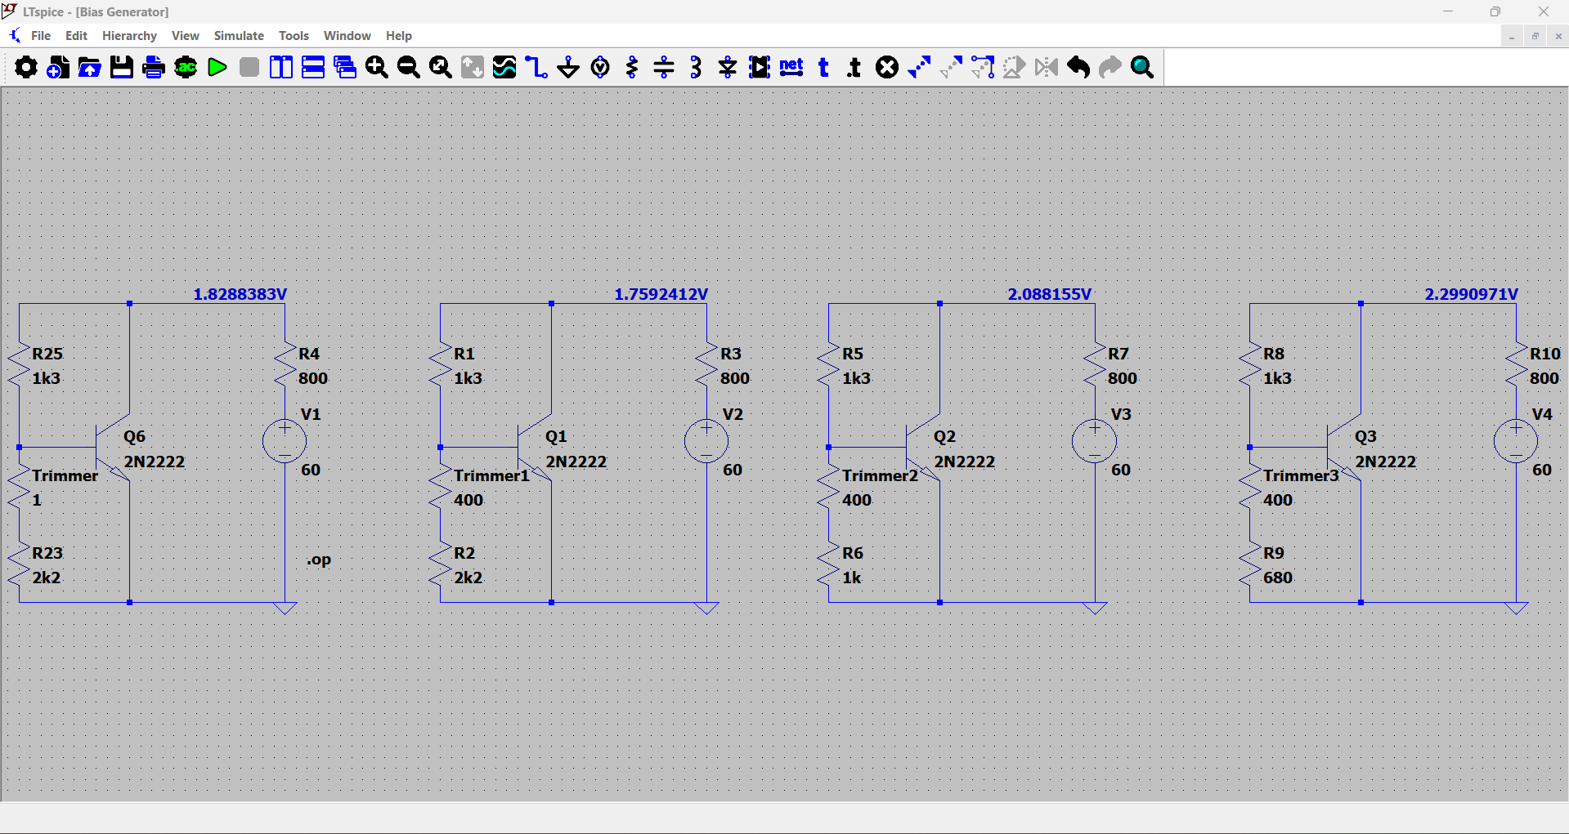Open the find magnifier tool
Screen dimensions: 1569x834
(1142, 67)
